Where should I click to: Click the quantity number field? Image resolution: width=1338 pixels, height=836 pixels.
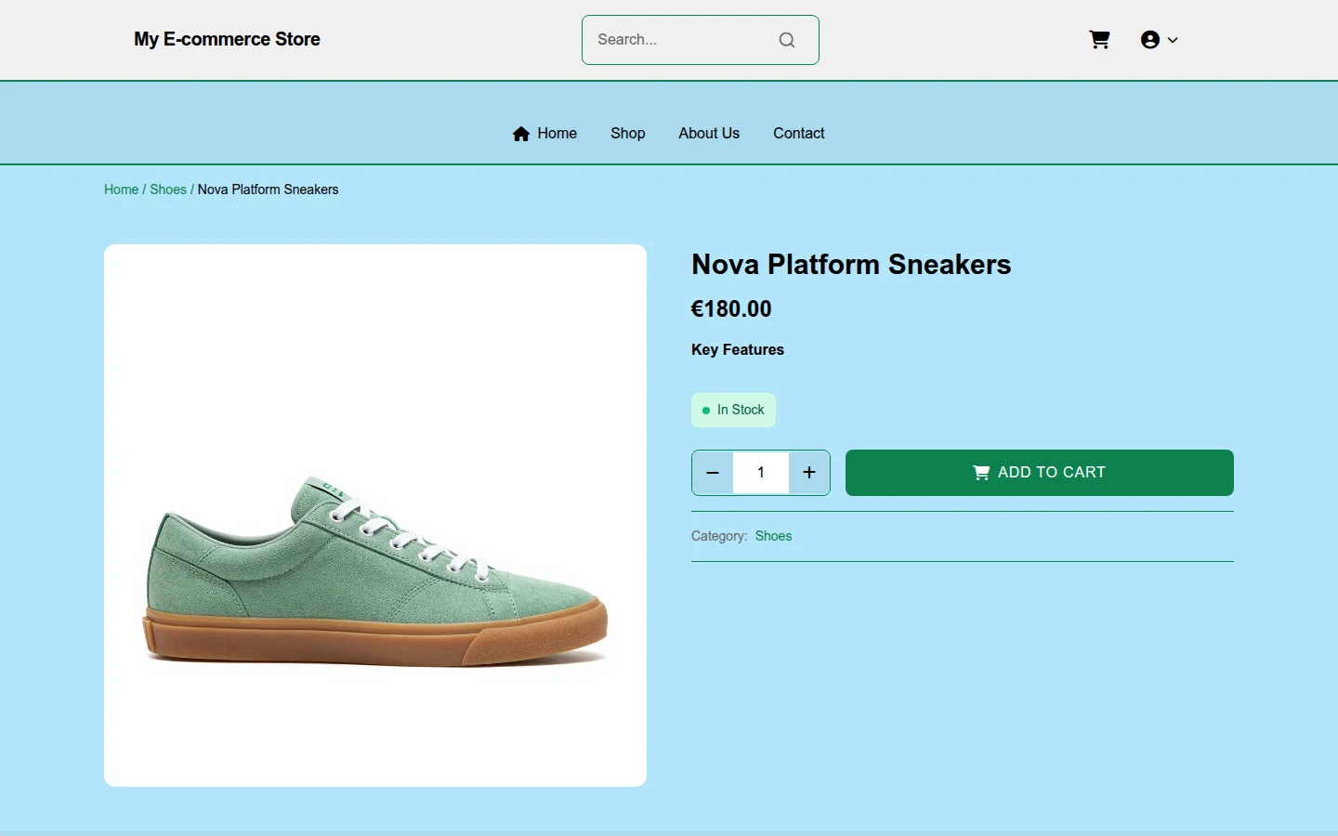[761, 473]
